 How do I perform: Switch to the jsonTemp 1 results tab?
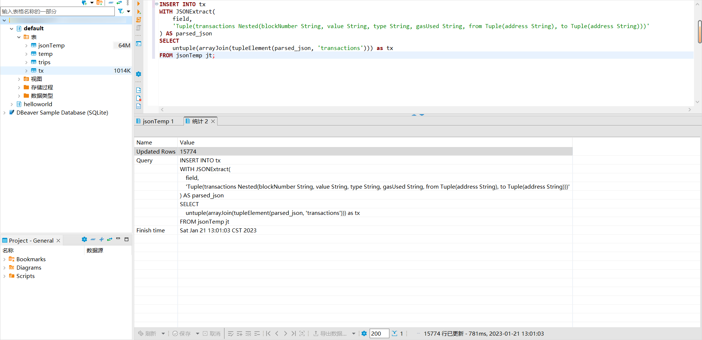(158, 121)
